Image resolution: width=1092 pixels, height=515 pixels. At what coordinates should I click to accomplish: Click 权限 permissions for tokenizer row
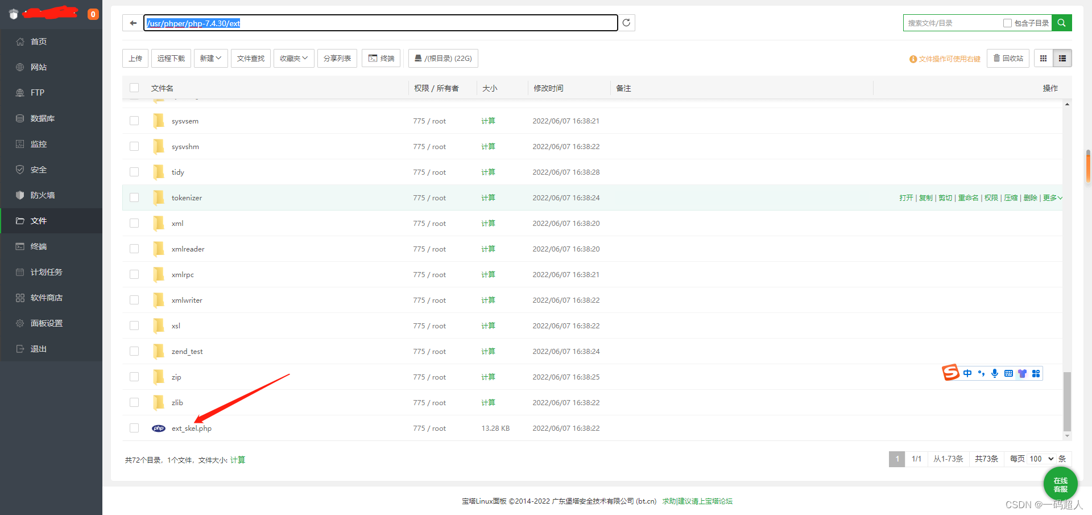pyautogui.click(x=991, y=197)
